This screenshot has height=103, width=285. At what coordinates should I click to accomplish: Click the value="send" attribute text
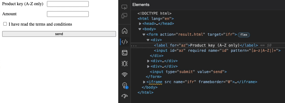pos(211,72)
